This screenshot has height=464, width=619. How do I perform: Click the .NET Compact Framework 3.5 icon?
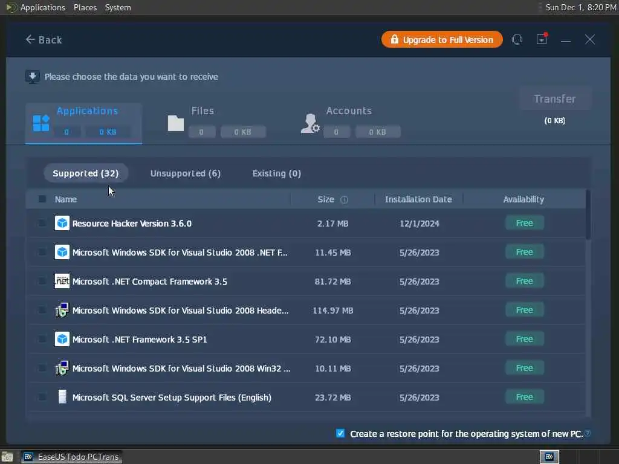[62, 281]
